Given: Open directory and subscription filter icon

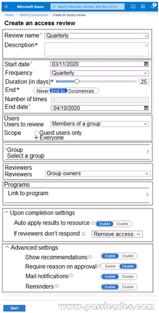Looking at the screenshot, I should (143, 7).
